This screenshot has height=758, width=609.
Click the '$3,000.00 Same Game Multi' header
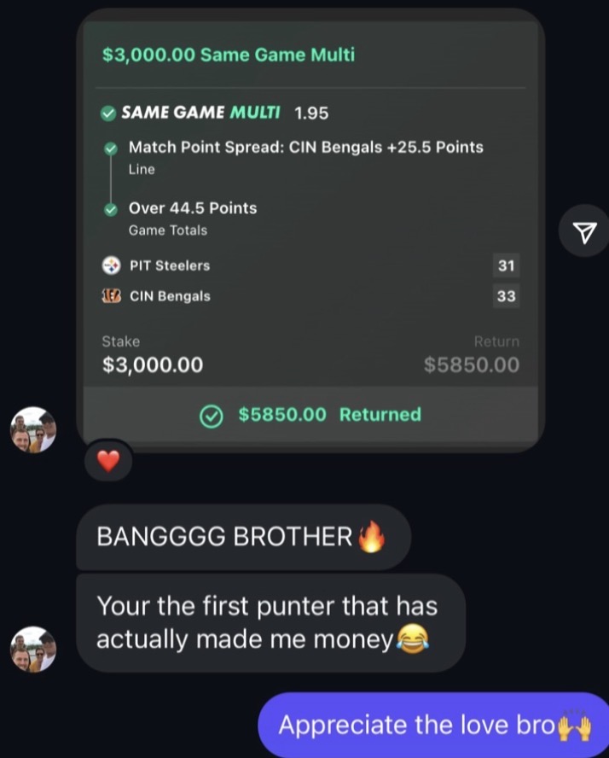click(x=228, y=55)
